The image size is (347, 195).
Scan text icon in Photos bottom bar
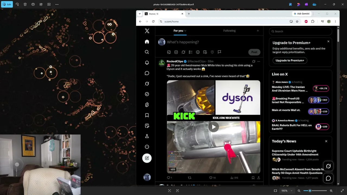coord(178,191)
